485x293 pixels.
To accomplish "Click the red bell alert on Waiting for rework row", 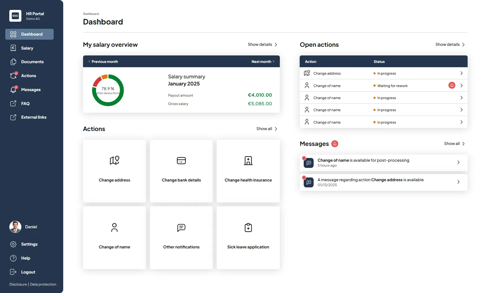I will coord(452,85).
